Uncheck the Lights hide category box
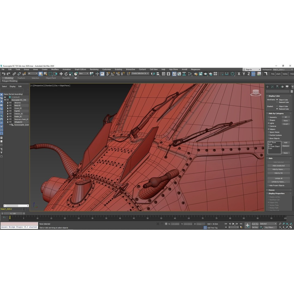 pos(268,123)
